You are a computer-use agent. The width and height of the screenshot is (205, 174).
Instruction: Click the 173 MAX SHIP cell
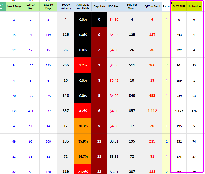[179, 156]
